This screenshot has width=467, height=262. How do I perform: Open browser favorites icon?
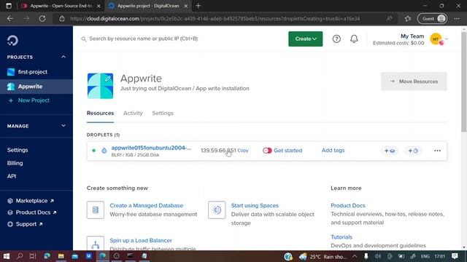[x=408, y=19]
